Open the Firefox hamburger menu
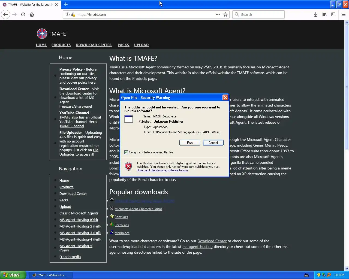 (x=344, y=14)
